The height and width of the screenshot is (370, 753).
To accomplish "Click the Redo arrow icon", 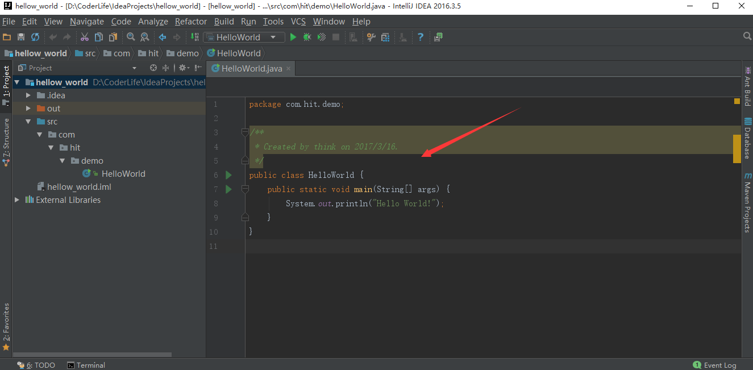I will click(x=67, y=37).
